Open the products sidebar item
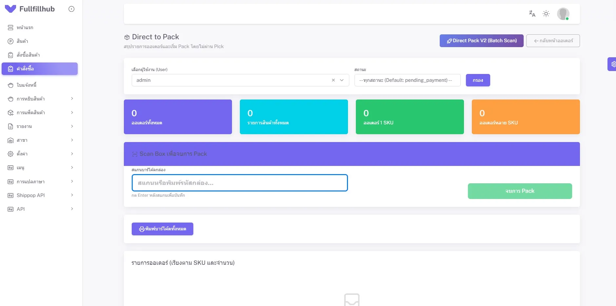This screenshot has width=616, height=306. (22, 41)
